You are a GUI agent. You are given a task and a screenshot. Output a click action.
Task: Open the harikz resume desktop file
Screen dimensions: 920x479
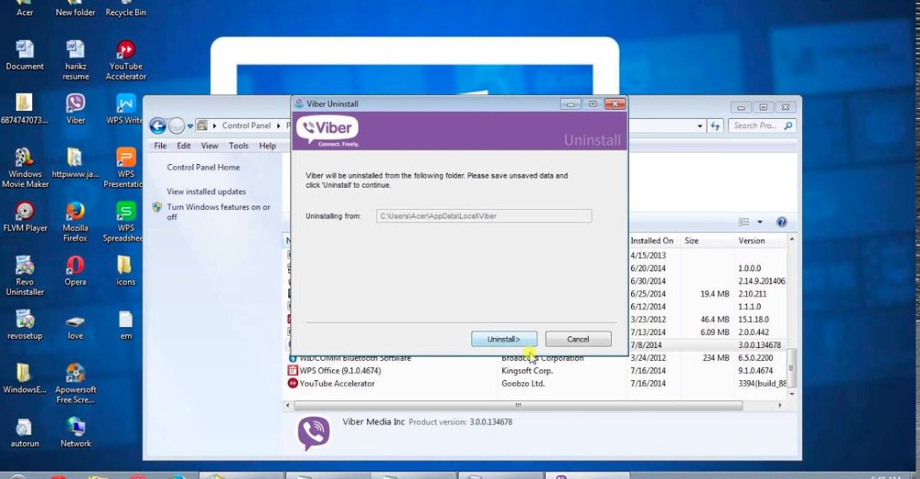(x=75, y=60)
